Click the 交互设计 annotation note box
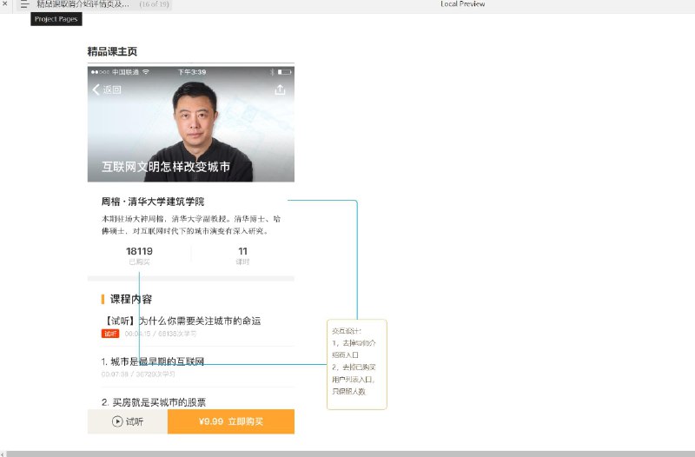Screen dimensions: 695x457 point(357,364)
